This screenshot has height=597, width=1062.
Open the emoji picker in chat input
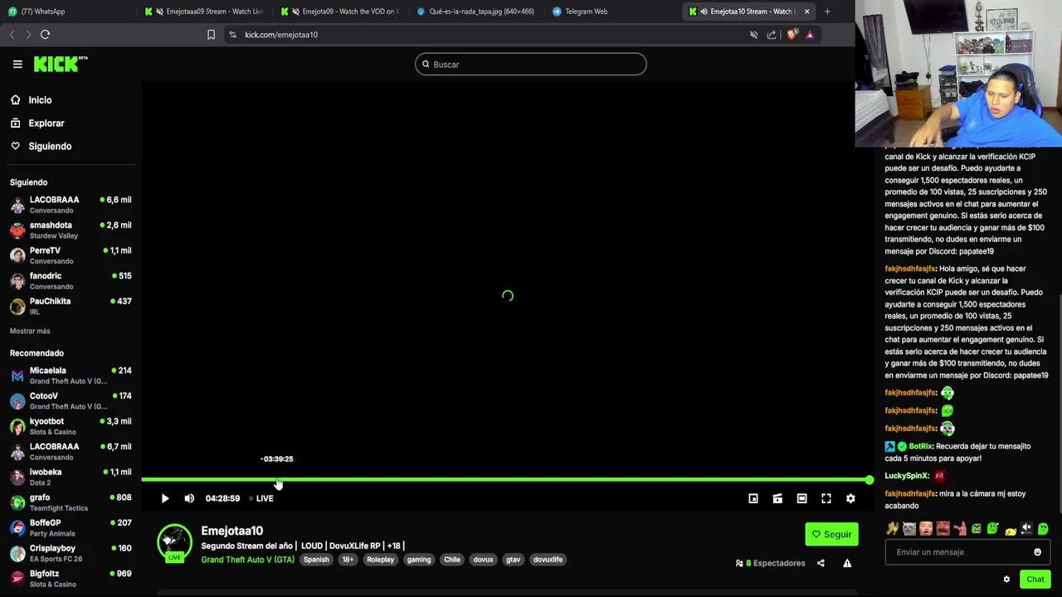point(1037,552)
